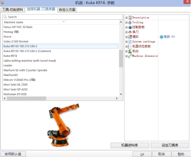Click the Kuka robot preview image
Screen dimensions: 191x157
click(x=63, y=125)
